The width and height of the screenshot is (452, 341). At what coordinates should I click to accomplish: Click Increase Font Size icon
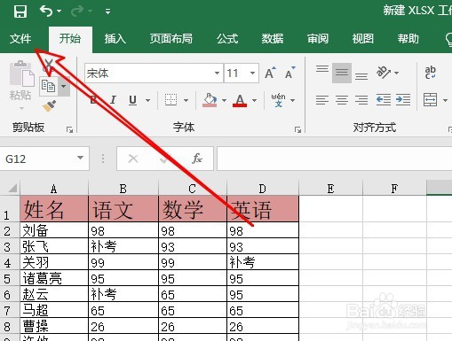point(270,73)
